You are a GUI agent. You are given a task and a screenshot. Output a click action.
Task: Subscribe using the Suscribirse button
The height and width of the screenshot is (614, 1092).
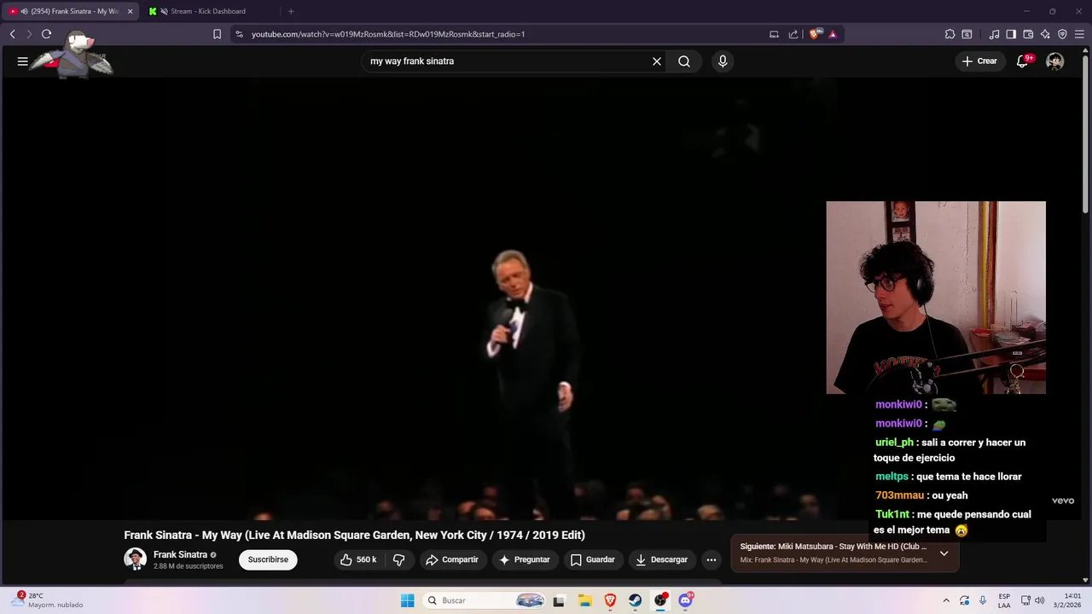pyautogui.click(x=268, y=560)
